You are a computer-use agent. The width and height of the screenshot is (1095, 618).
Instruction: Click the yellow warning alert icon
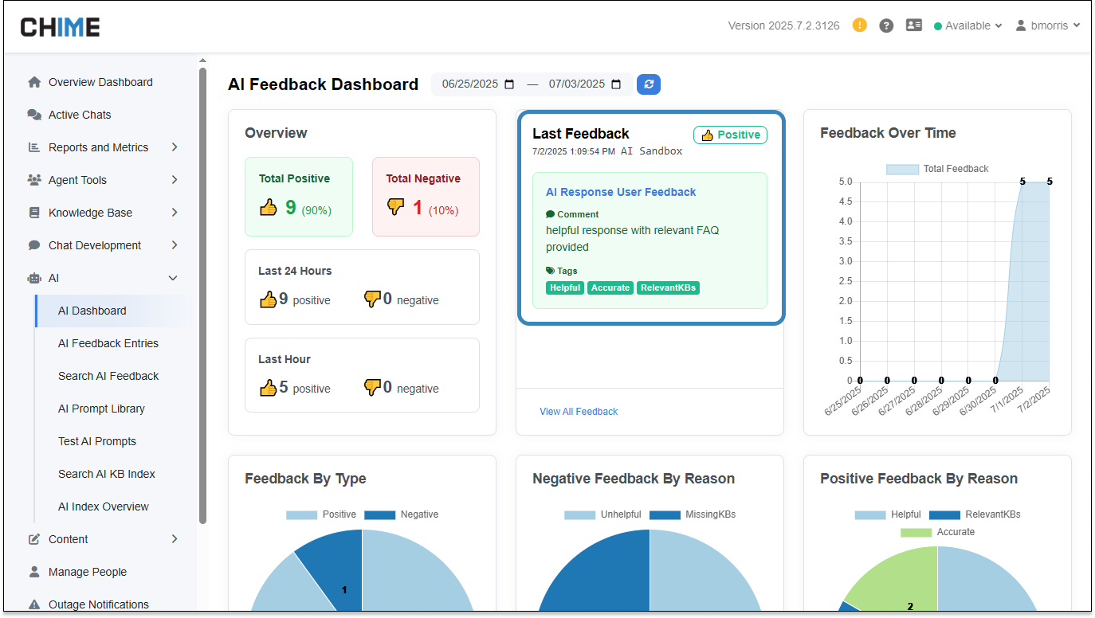860,25
